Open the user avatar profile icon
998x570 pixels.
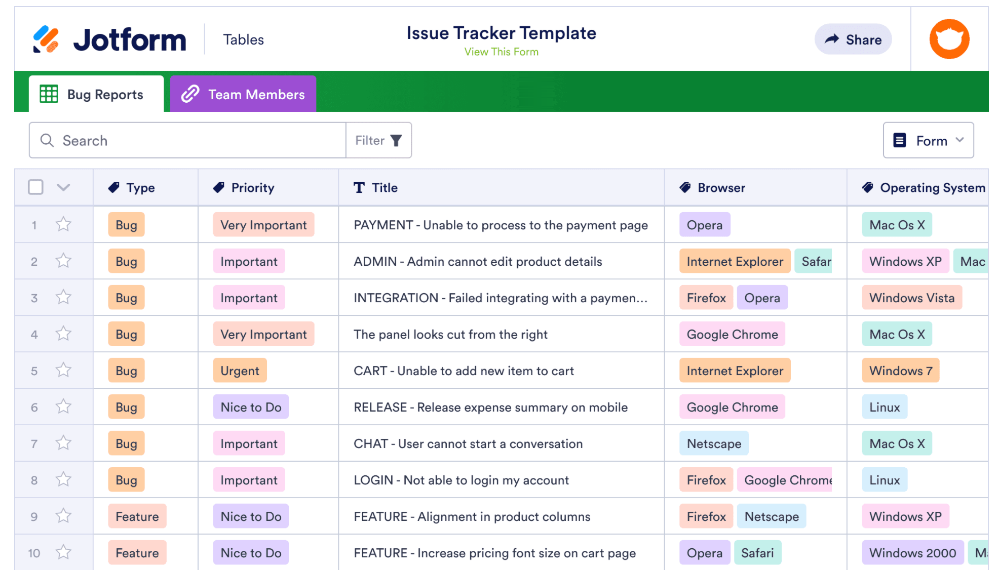click(x=949, y=39)
